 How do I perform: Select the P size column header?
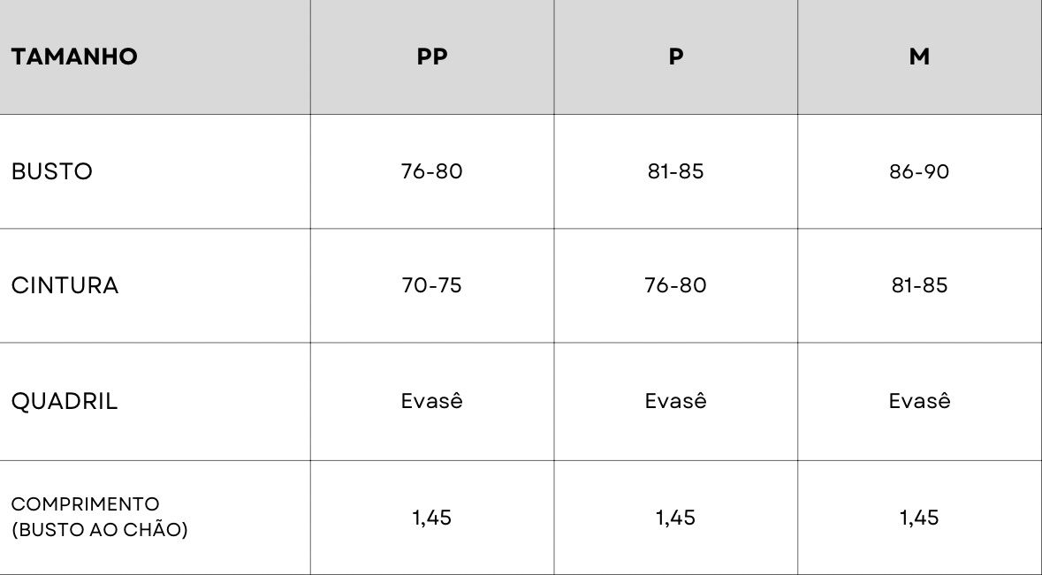click(676, 57)
